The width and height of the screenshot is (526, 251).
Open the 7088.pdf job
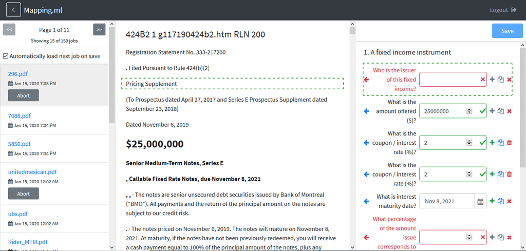[20, 115]
